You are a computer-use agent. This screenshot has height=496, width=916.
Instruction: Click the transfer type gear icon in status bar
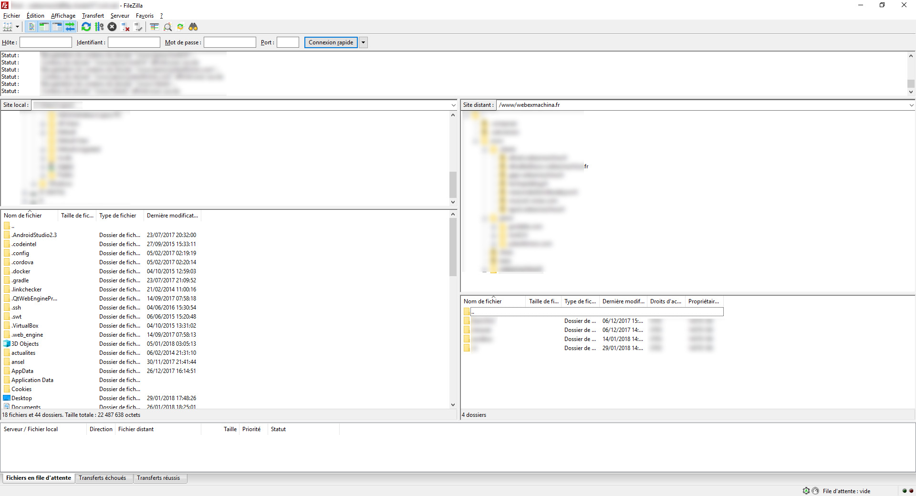(806, 491)
